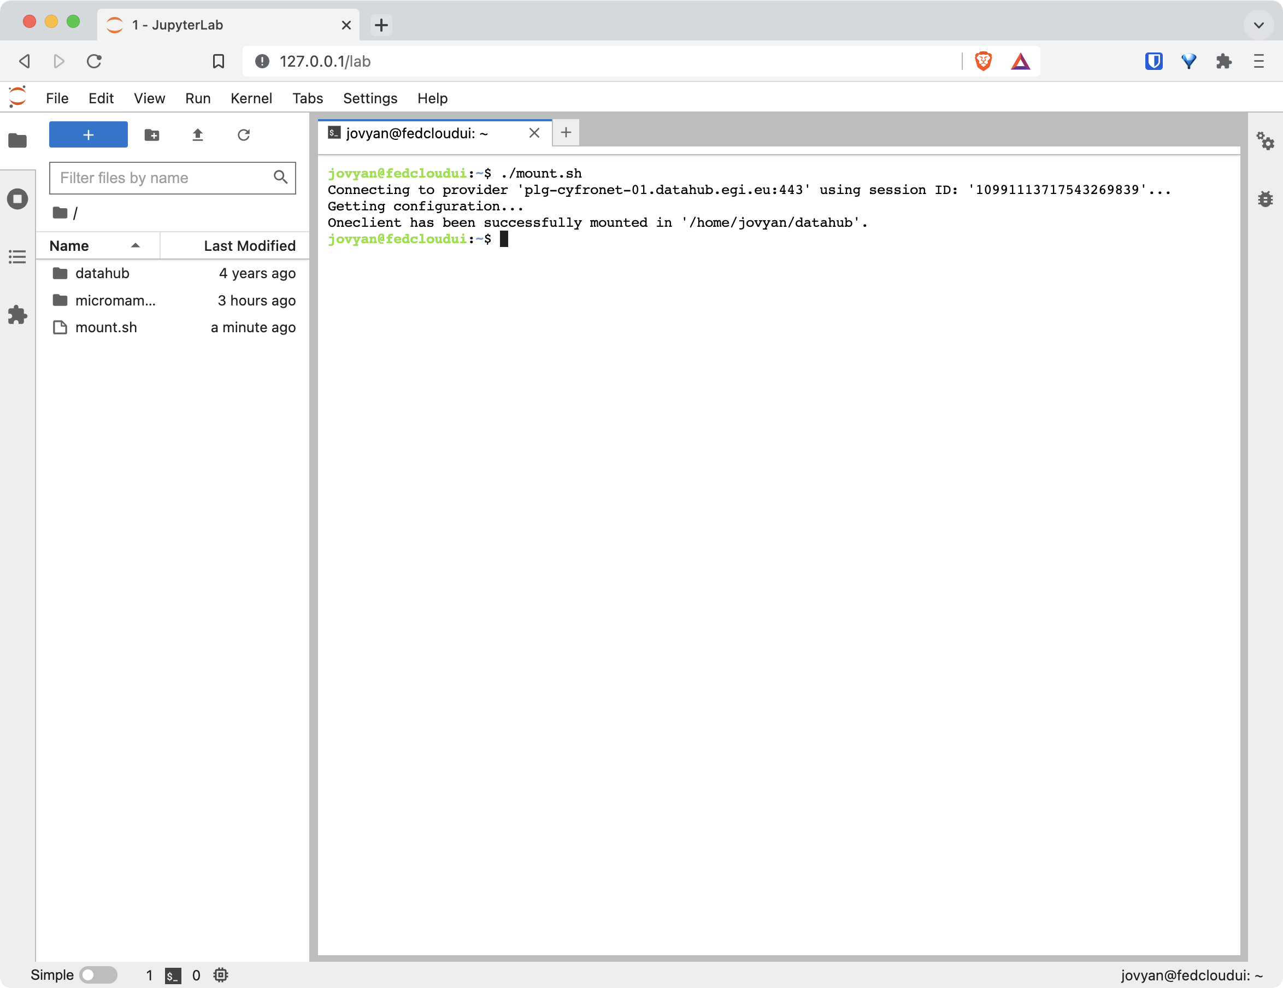The image size is (1283, 988).
Task: Click the upload files button in file panel
Action: coord(198,134)
